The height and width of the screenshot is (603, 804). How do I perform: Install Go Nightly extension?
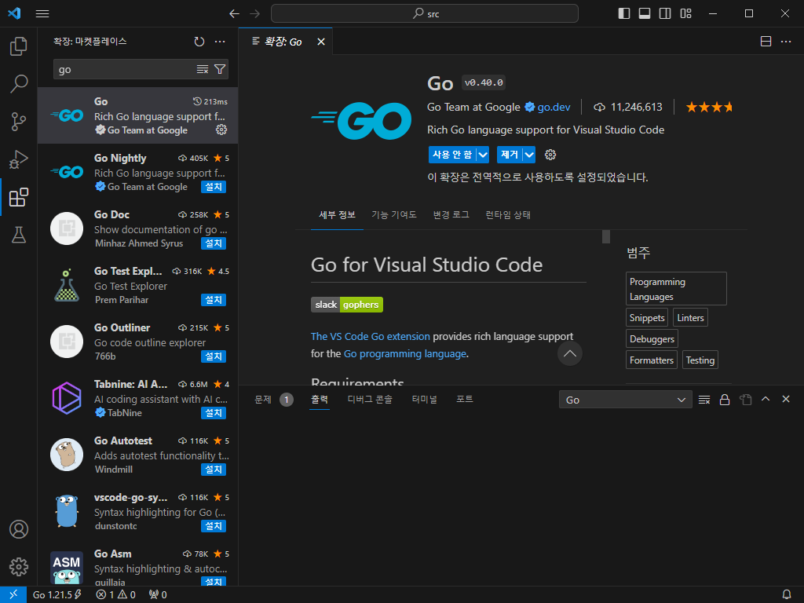214,187
